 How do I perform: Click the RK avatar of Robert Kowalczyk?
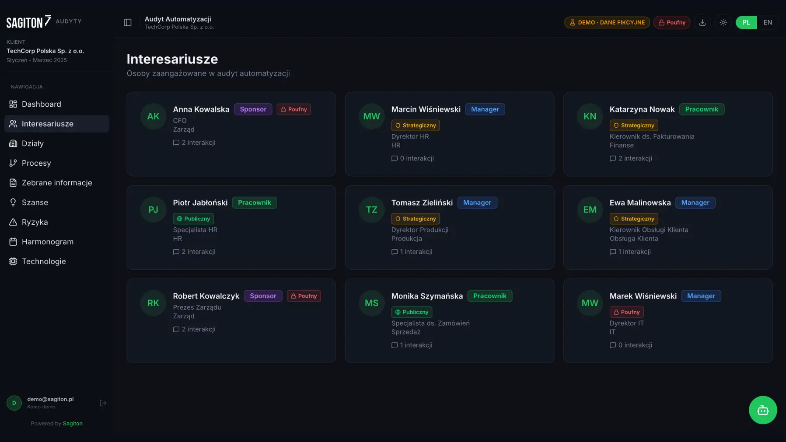(x=153, y=303)
